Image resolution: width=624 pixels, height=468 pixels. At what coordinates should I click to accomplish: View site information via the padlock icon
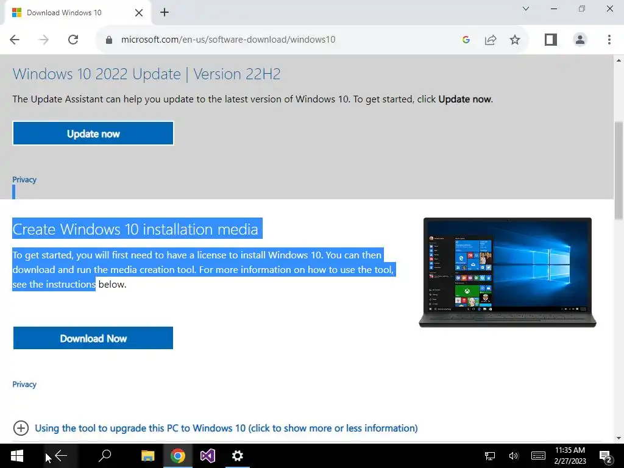click(x=108, y=40)
